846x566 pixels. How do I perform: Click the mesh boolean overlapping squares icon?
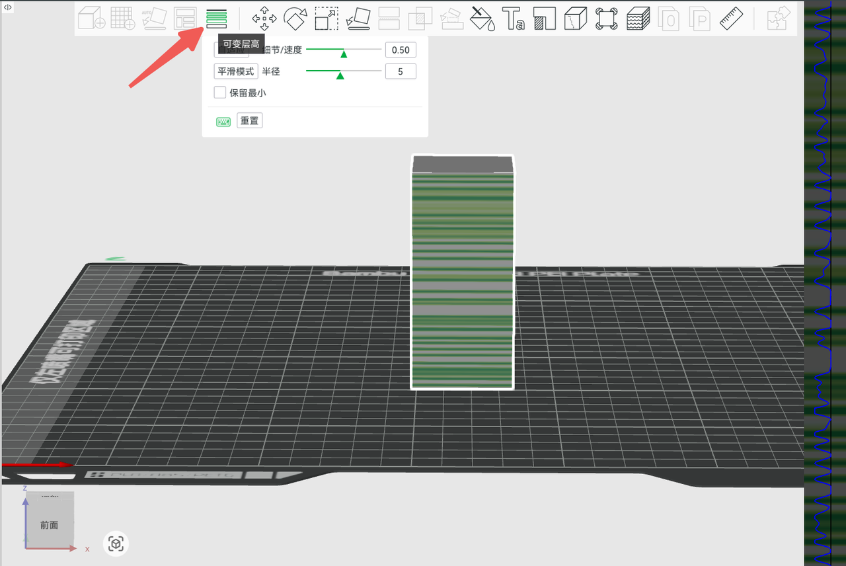[420, 18]
